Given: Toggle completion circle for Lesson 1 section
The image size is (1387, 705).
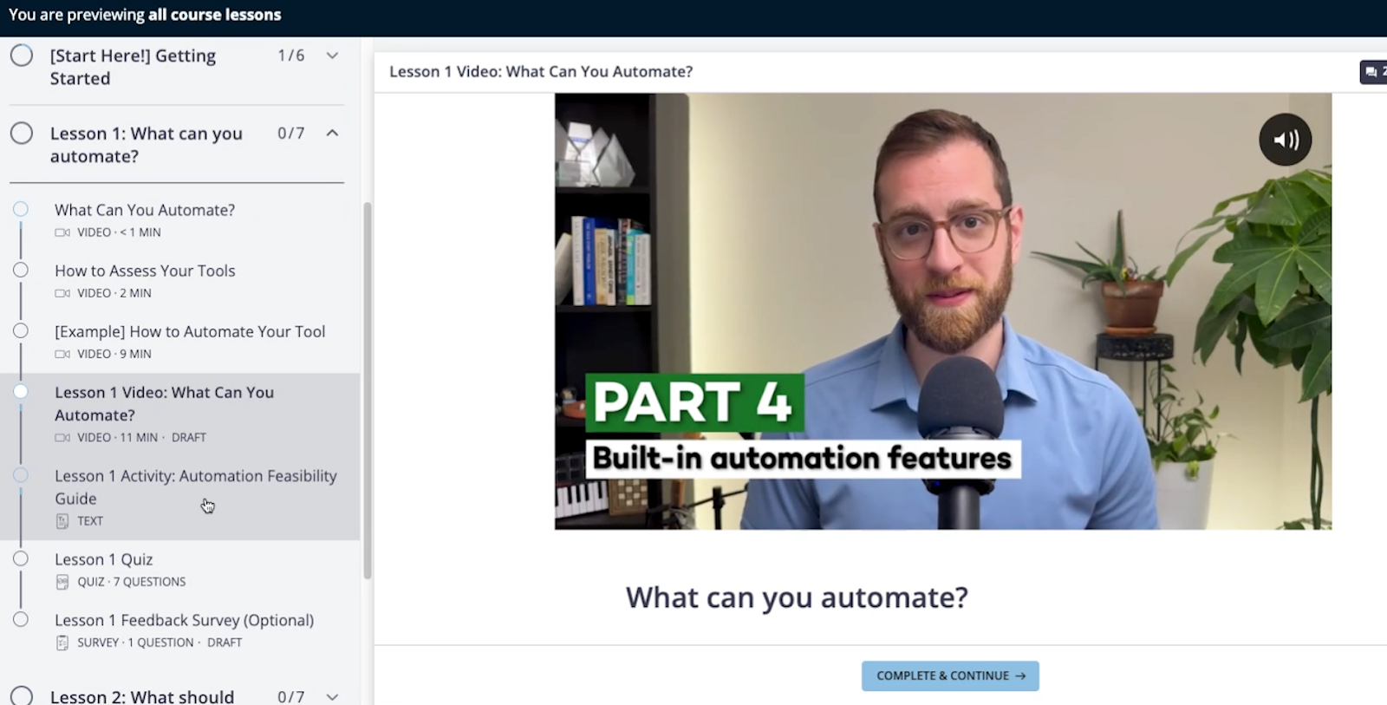Looking at the screenshot, I should pyautogui.click(x=22, y=134).
